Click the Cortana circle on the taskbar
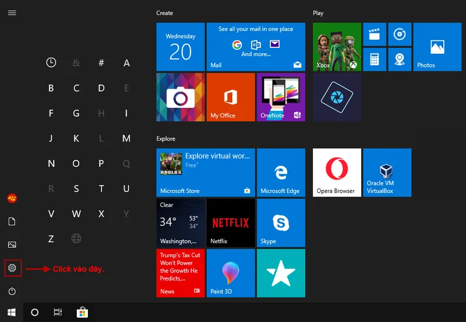 (34, 313)
